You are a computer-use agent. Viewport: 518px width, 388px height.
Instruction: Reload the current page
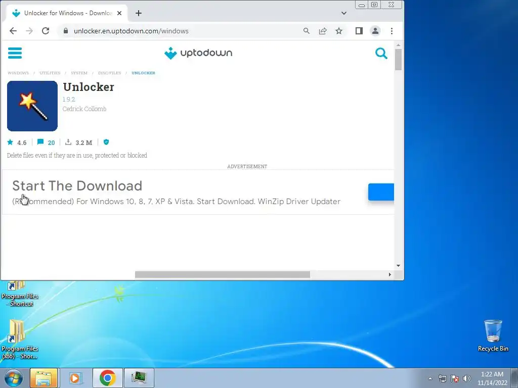click(46, 31)
